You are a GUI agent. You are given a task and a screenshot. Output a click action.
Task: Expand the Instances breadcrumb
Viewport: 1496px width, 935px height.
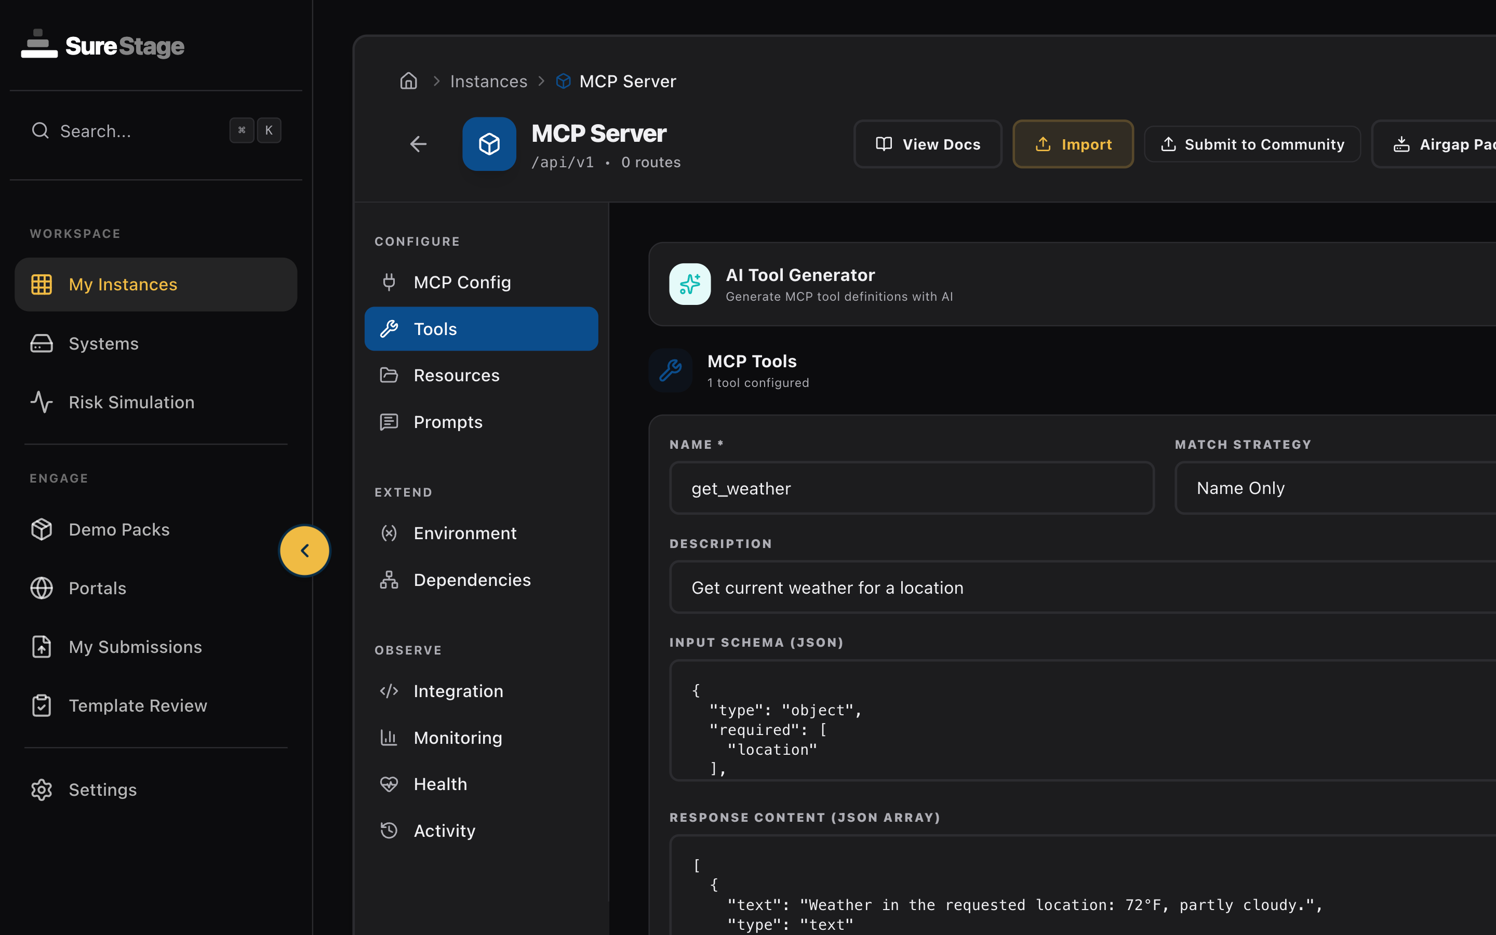tap(488, 81)
